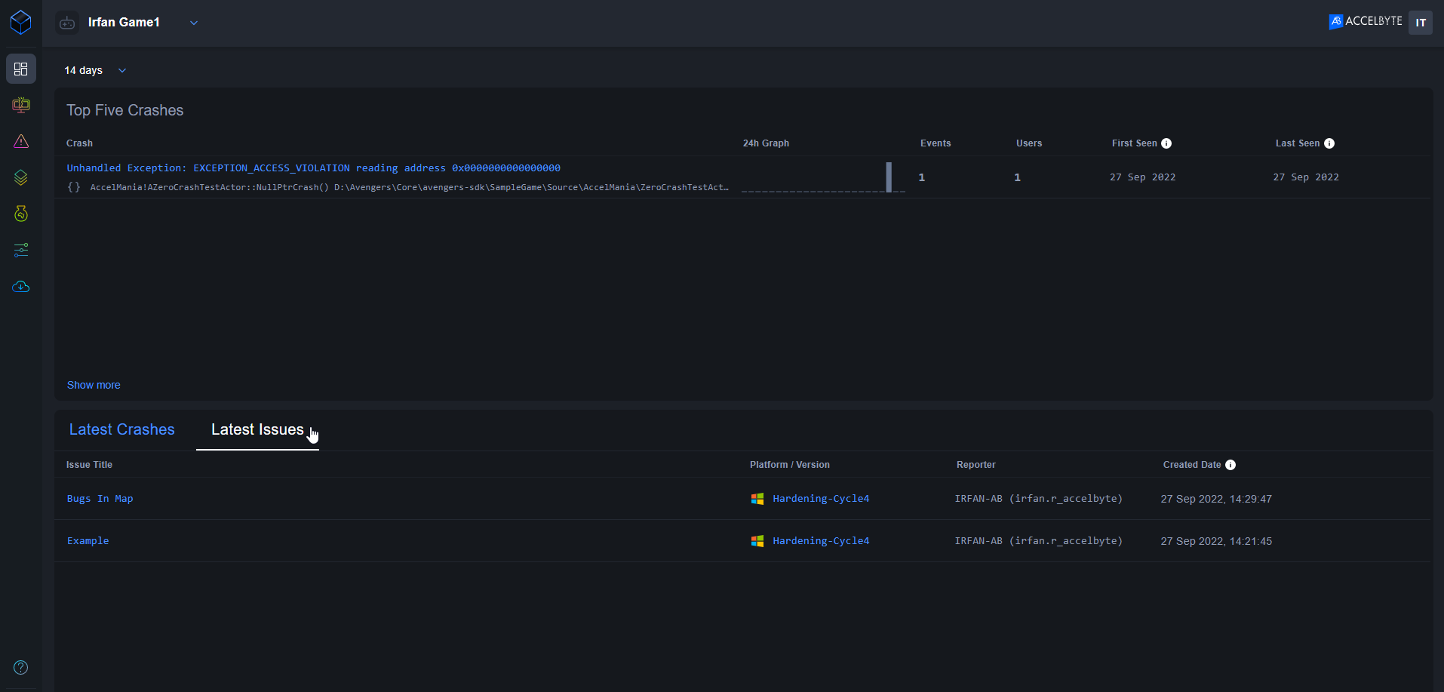The width and height of the screenshot is (1444, 692).
Task: Click the Users column header
Action: 1029,143
